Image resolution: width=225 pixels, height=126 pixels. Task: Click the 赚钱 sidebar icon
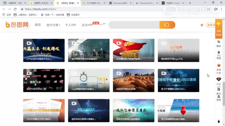[219, 43]
